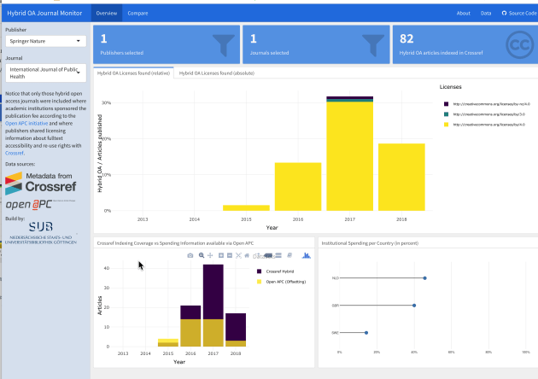Open the Publisher dropdown
The height and width of the screenshot is (379, 538).
[x=45, y=41]
